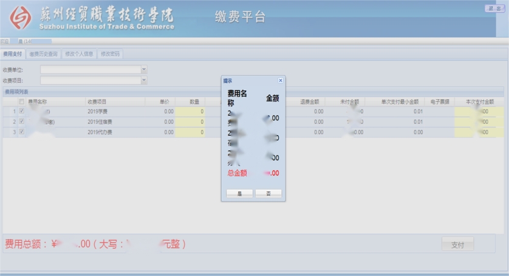Close the 提示 dialog with the X icon
The image size is (509, 276).
280,80
